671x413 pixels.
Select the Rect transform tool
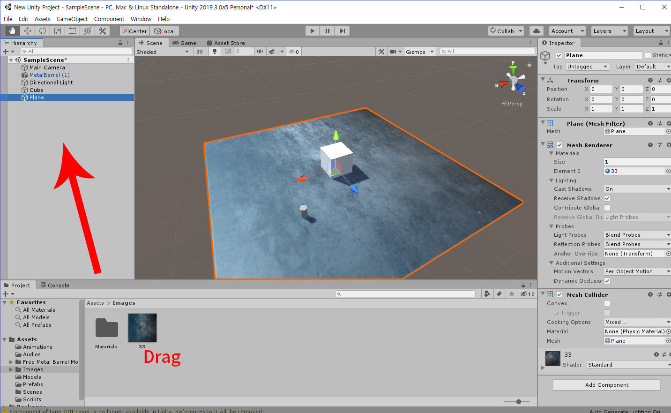pyautogui.click(x=73, y=31)
